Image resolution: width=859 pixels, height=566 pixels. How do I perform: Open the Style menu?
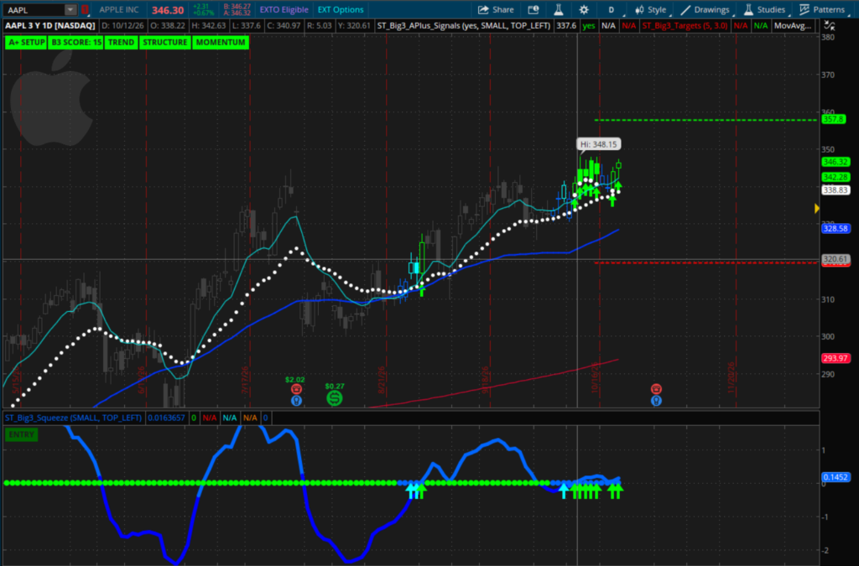(x=651, y=10)
